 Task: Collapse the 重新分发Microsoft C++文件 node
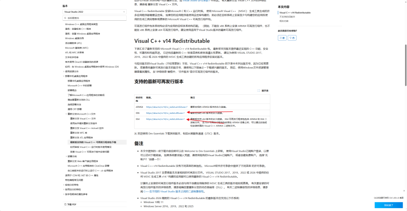pos(66,114)
